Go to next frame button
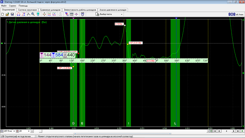 (234, 131)
